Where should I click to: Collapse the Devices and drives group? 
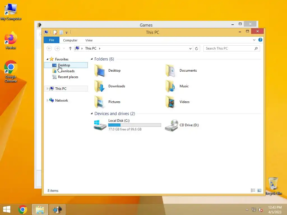pyautogui.click(x=92, y=114)
